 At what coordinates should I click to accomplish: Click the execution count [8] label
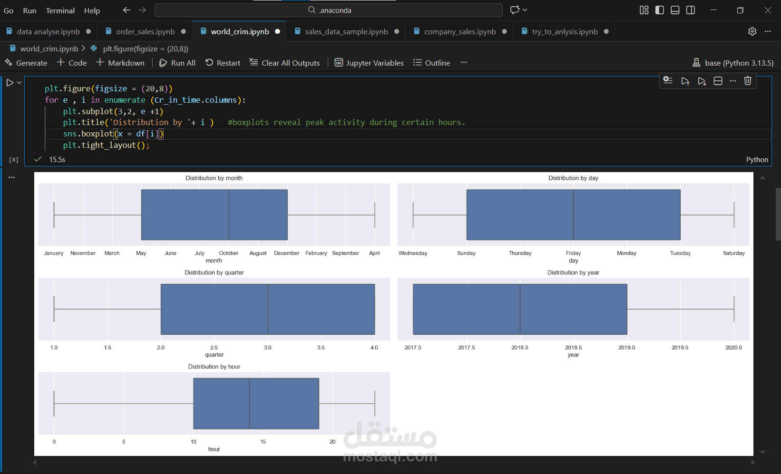(14, 160)
